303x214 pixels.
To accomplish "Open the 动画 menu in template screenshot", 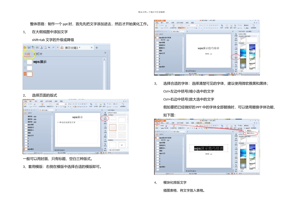I will [173, 23].
